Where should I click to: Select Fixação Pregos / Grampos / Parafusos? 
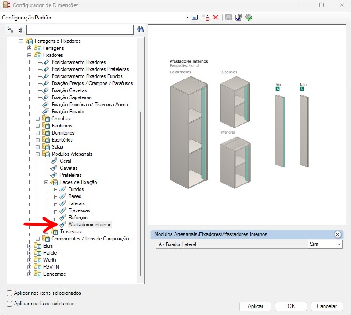click(x=92, y=83)
